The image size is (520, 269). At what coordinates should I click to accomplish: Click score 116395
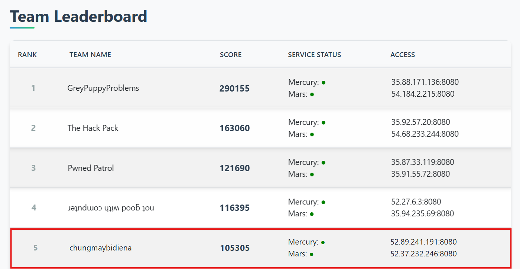coord(234,208)
